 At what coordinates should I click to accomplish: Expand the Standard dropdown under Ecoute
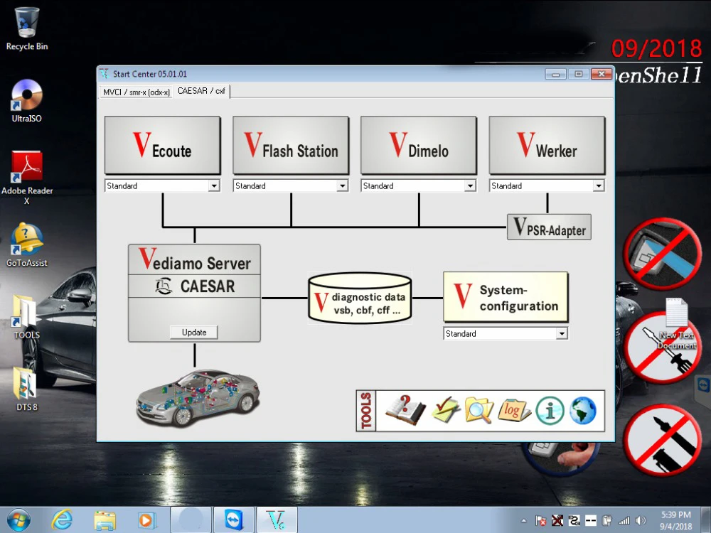214,185
